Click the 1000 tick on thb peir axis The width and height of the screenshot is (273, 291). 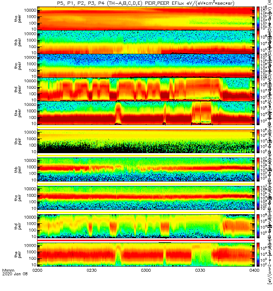pyautogui.click(x=31, y=167)
